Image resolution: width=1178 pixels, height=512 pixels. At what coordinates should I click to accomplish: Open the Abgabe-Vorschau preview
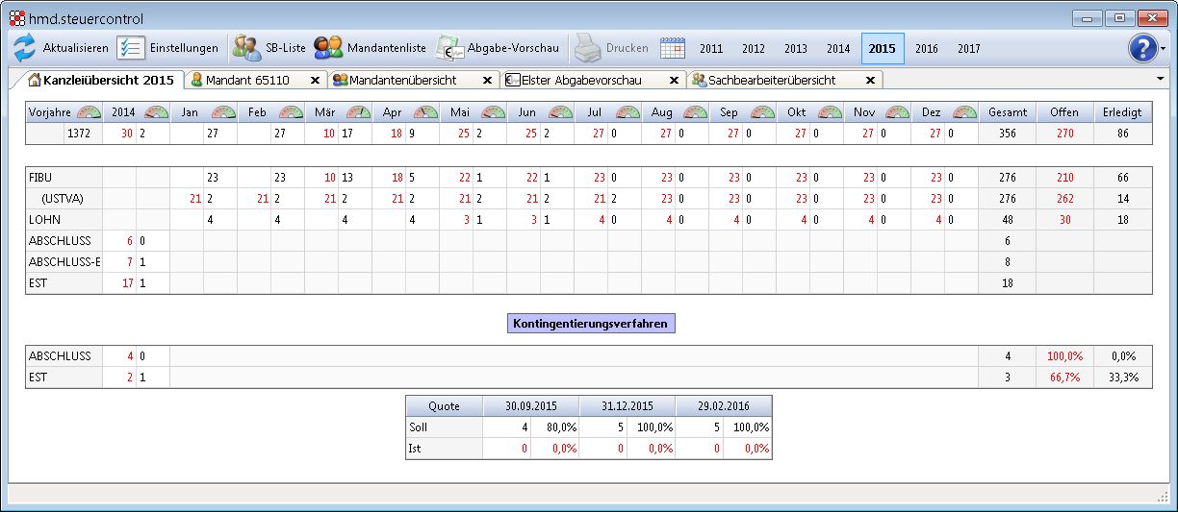click(449, 48)
